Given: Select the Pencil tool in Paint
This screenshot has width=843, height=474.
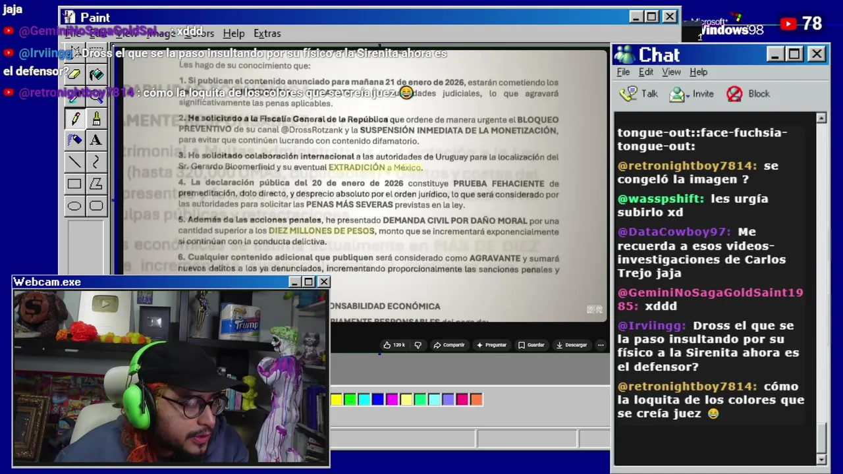Looking at the screenshot, I should coord(74,118).
